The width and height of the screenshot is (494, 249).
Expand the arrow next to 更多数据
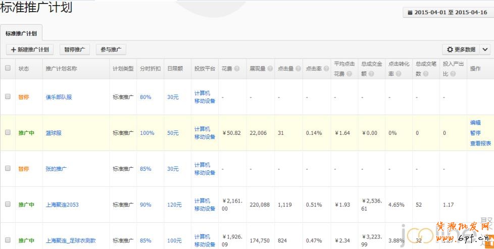click(485, 49)
